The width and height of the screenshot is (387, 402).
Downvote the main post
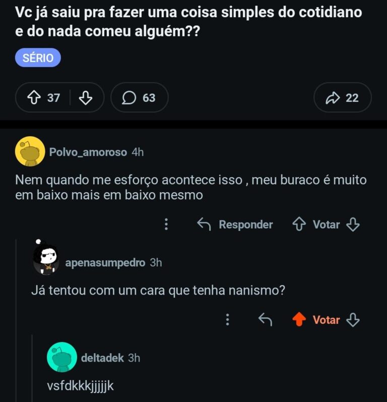click(x=86, y=97)
